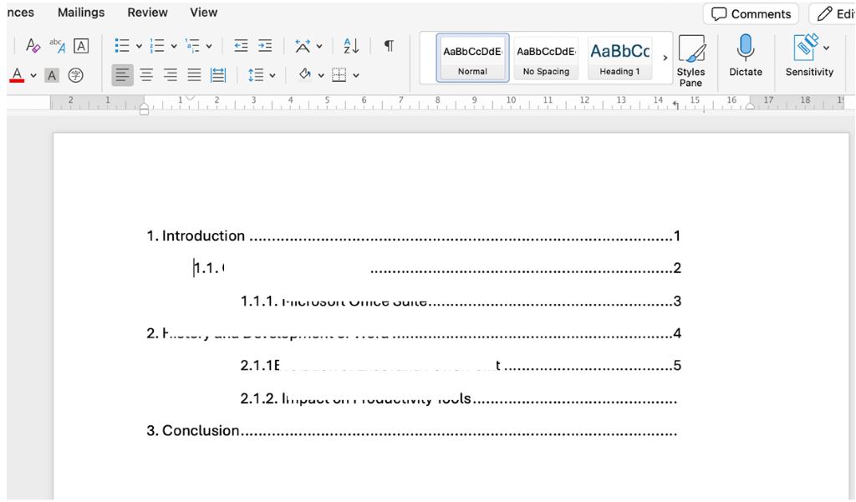Apply Character Border to text
The height and width of the screenshot is (502, 856).
[81, 46]
